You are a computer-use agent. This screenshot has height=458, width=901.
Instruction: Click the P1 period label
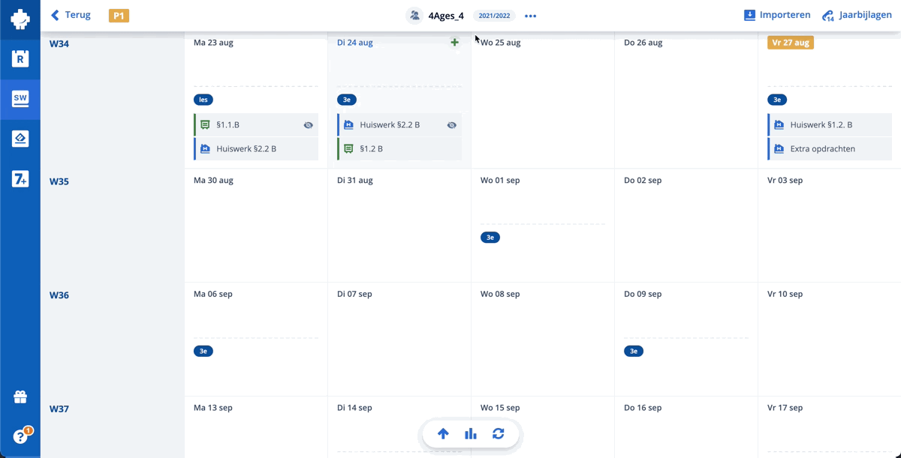tap(119, 16)
